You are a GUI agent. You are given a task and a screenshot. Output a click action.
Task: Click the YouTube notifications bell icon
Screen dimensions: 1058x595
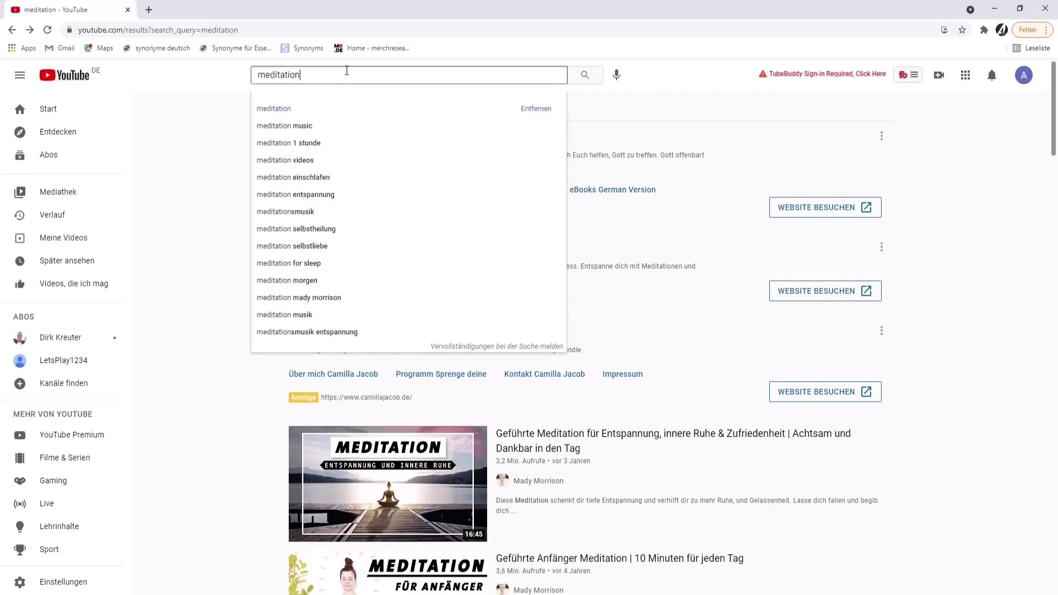pos(992,75)
